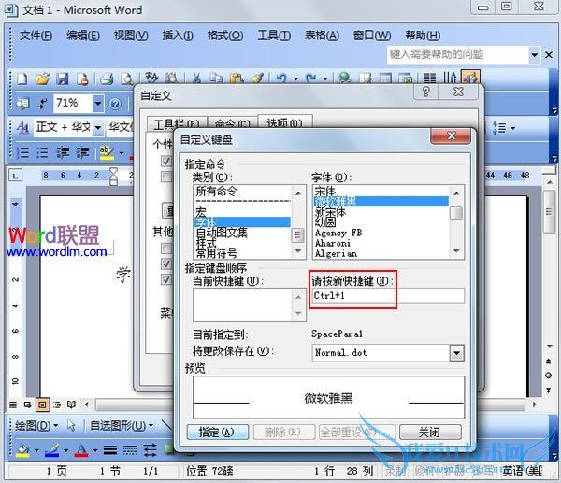The image size is (561, 483).
Task: Select 宋体 in the font list
Action: 381,191
